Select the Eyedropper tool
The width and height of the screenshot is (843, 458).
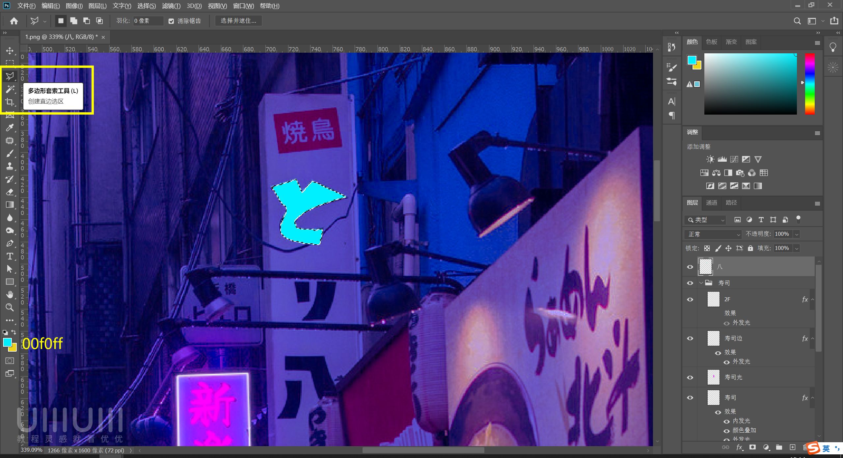pyautogui.click(x=10, y=128)
